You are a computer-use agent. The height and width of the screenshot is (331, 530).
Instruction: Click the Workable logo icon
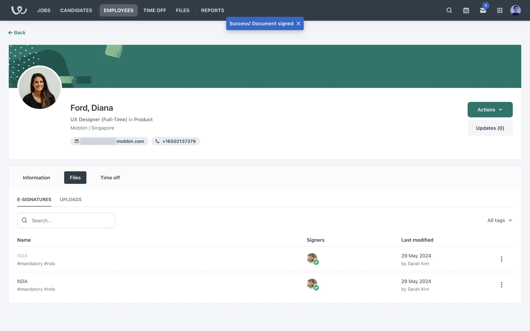(x=19, y=10)
